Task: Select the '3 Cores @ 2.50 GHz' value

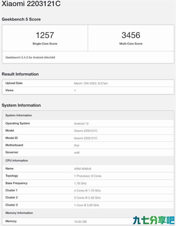Action: [x=87, y=198]
